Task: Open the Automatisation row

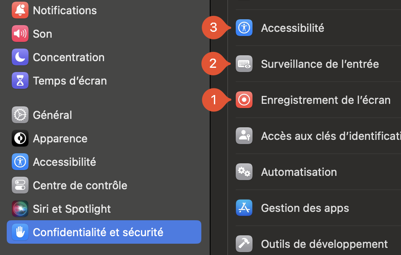Action: pyautogui.click(x=318, y=172)
